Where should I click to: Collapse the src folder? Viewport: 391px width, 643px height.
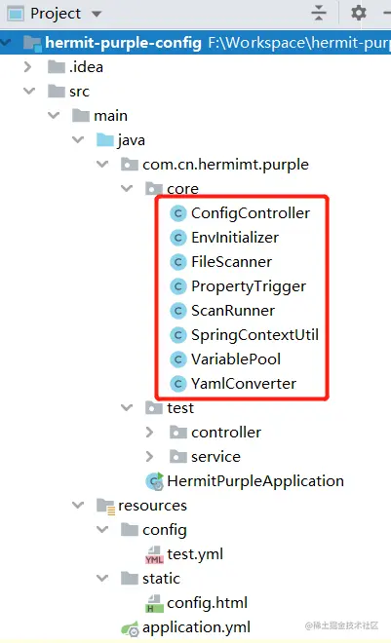tap(29, 91)
